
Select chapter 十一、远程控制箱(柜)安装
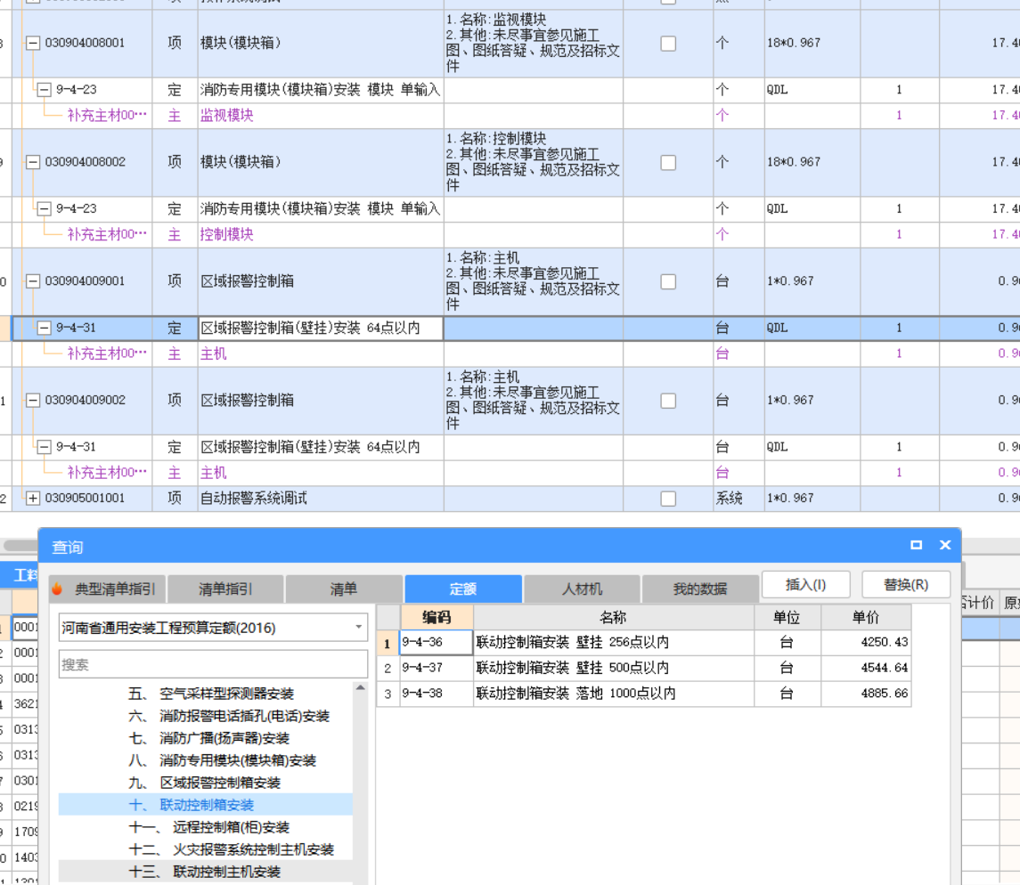click(208, 827)
